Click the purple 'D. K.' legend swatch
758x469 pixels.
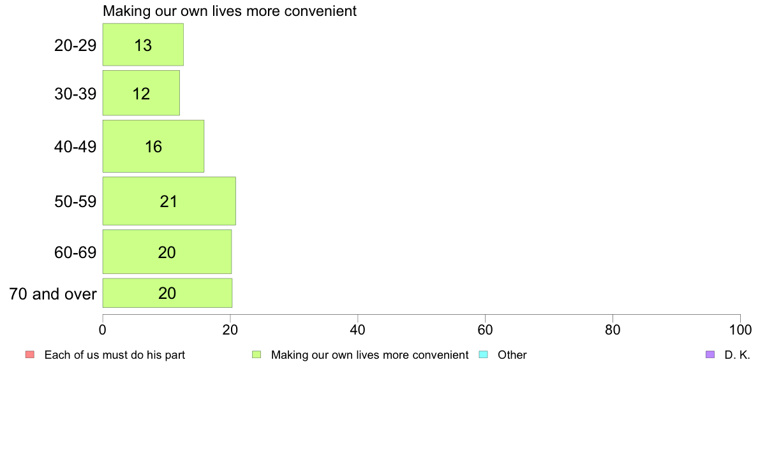[710, 354]
